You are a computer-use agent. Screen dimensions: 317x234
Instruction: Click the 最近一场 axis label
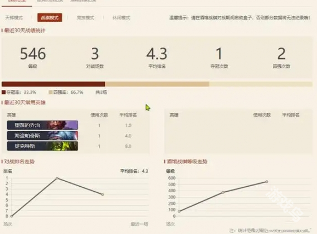(139, 224)
